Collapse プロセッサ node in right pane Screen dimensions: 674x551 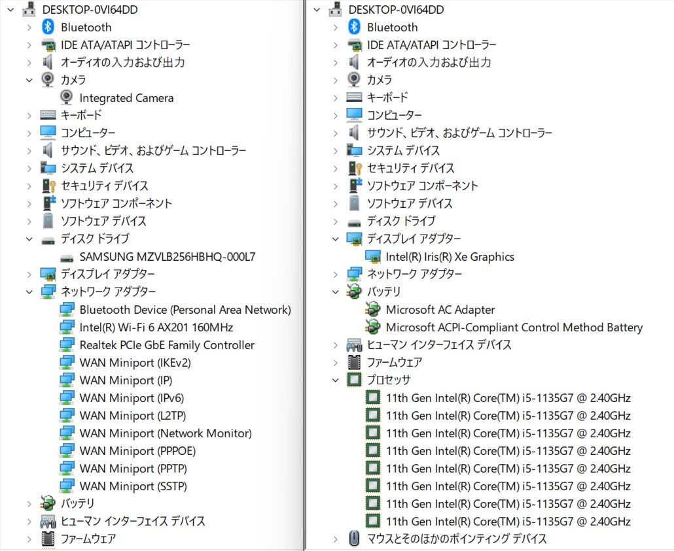click(336, 380)
